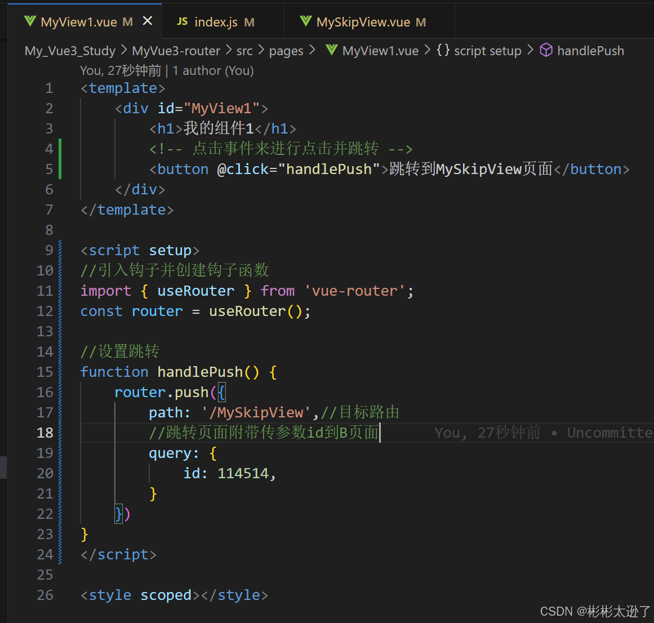The height and width of the screenshot is (623, 654).
Task: Select src in the breadcrumb path
Action: point(244,51)
